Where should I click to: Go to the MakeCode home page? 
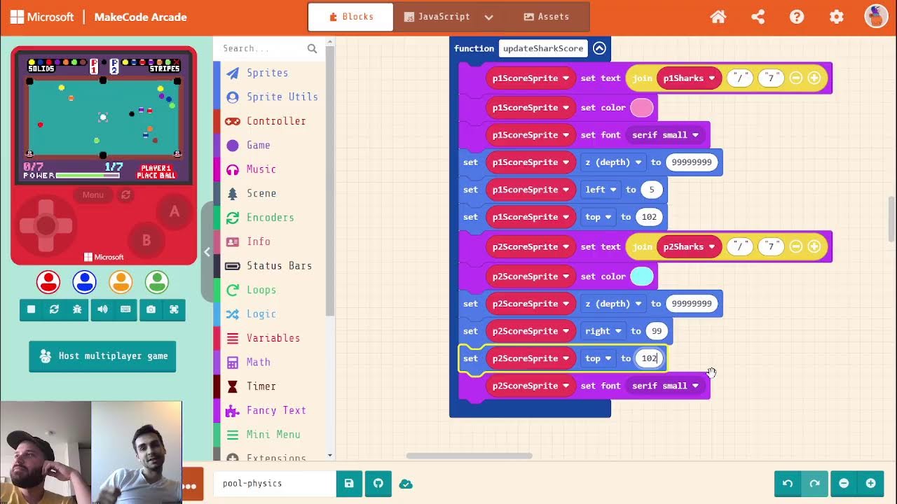tap(718, 17)
